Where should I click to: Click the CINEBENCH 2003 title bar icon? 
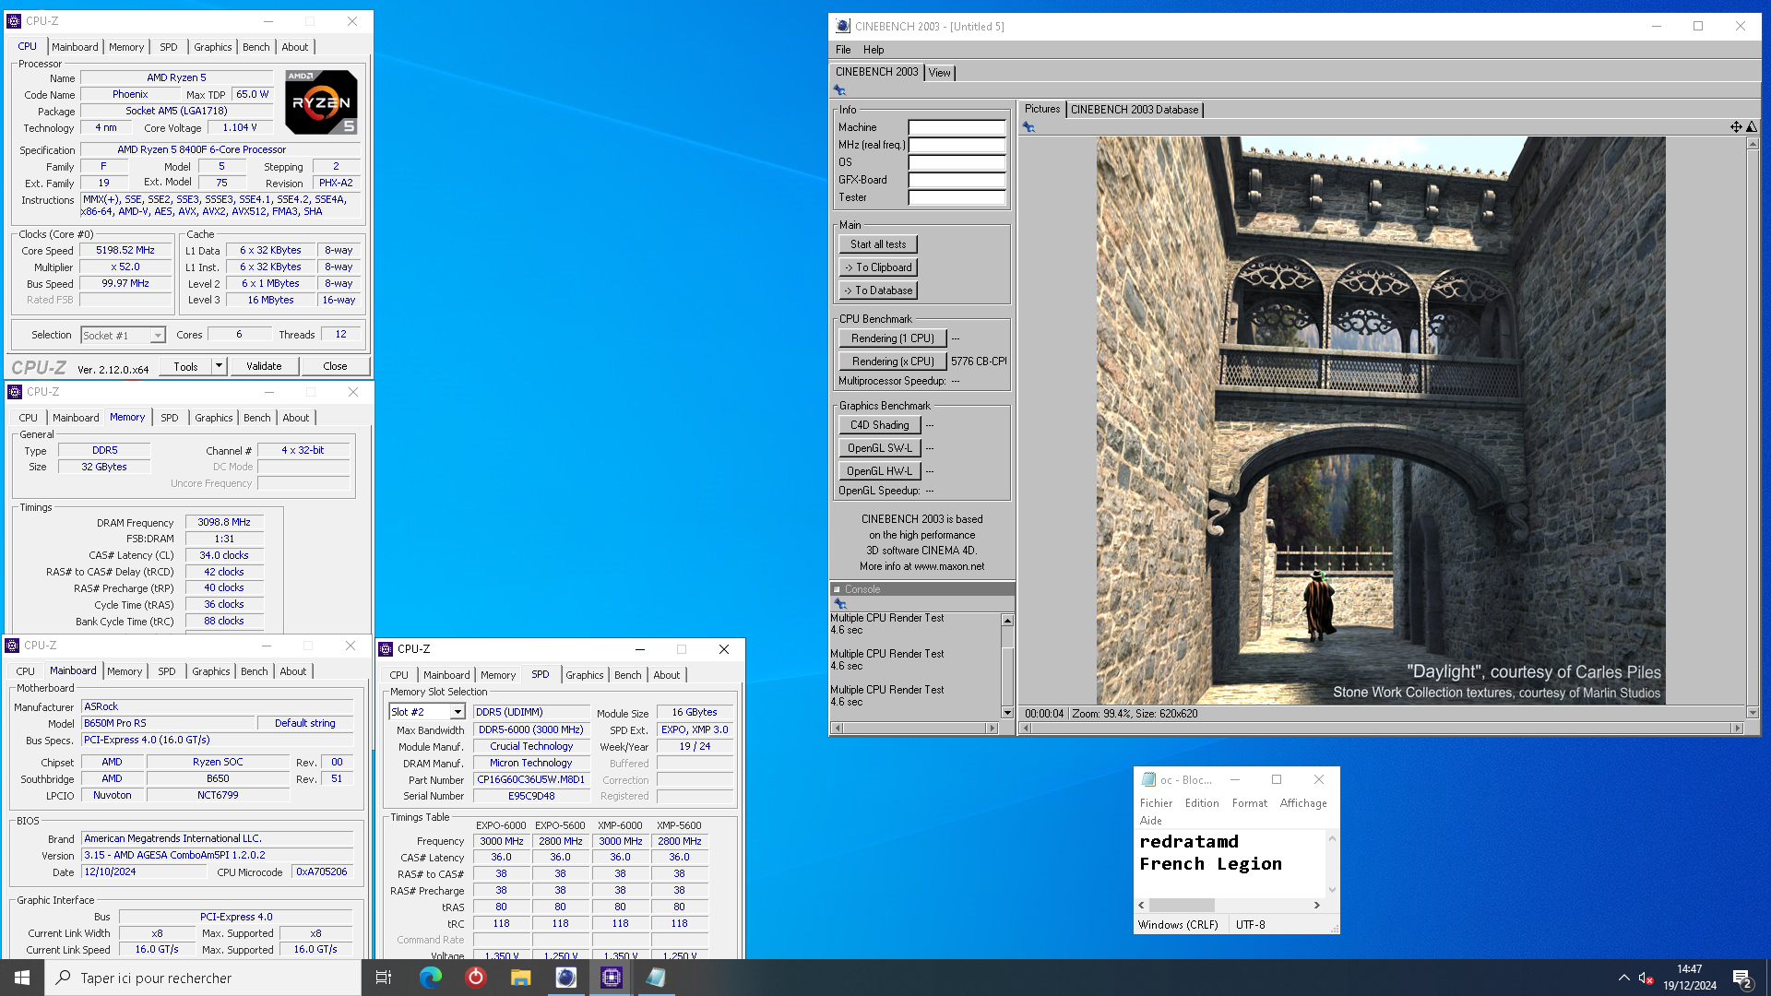(x=843, y=26)
